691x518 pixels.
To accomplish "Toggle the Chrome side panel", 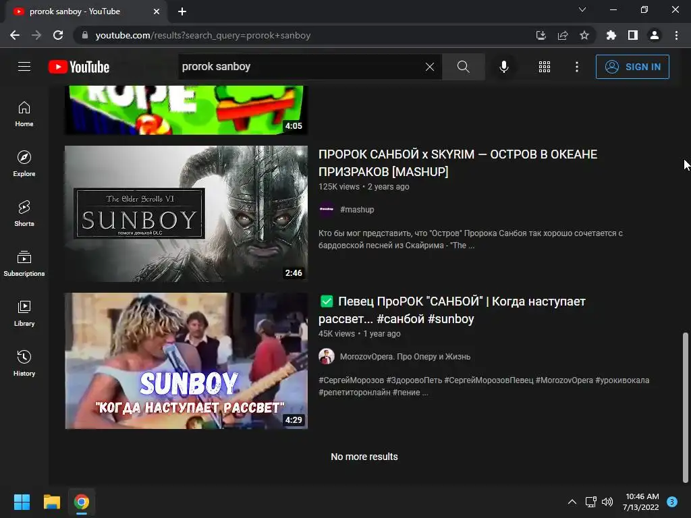I will pos(632,35).
